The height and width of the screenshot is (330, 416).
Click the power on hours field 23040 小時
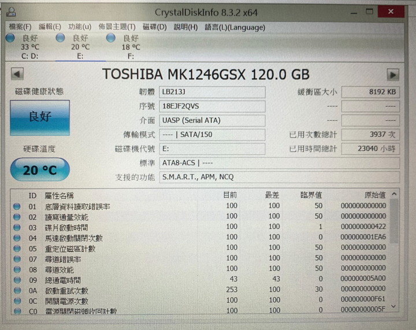coord(370,149)
